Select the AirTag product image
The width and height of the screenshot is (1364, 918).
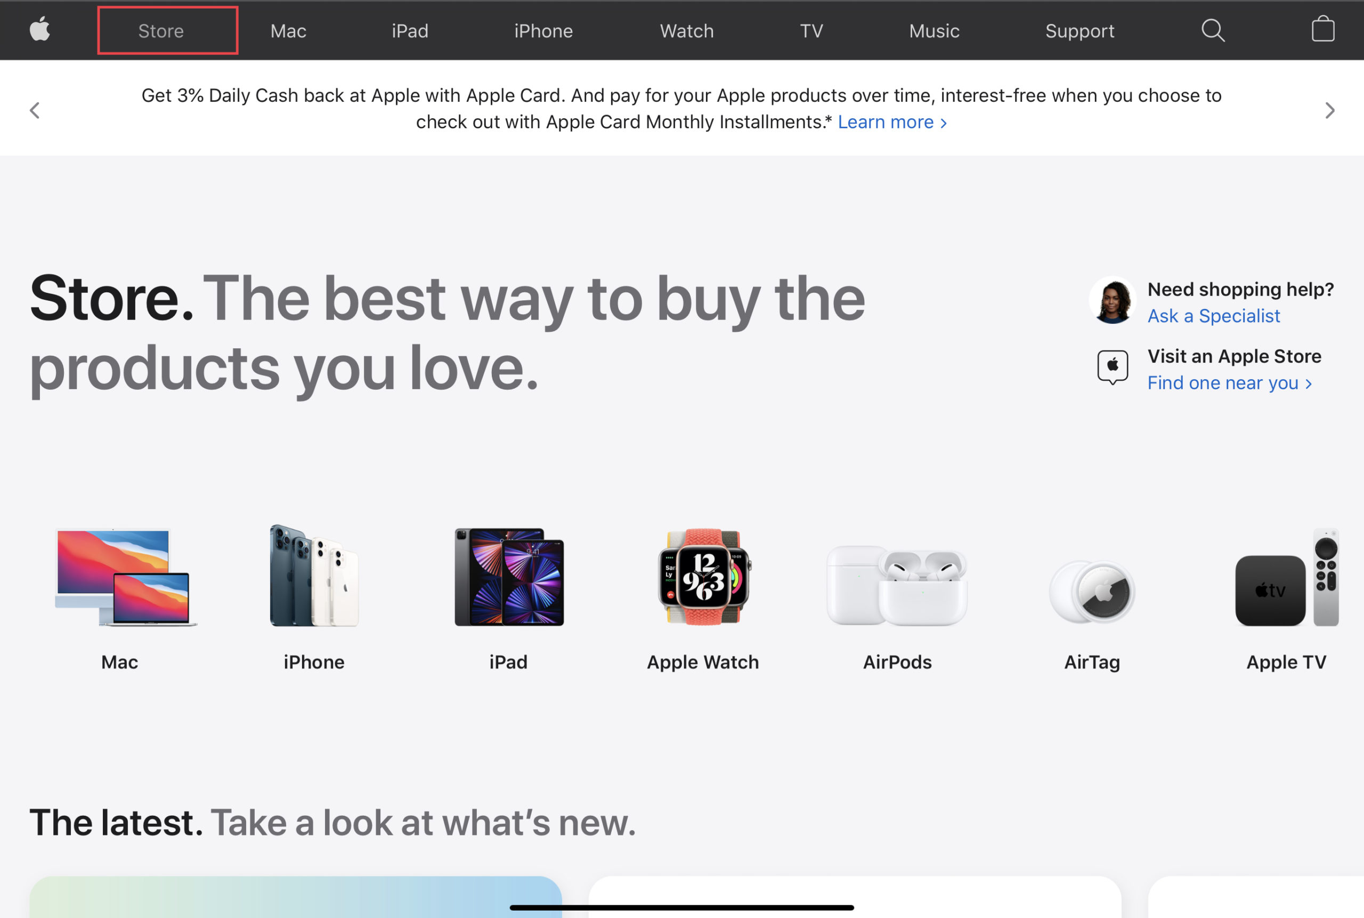click(x=1092, y=592)
